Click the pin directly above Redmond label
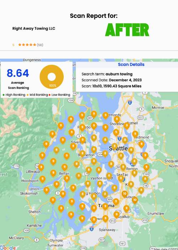This screenshot has width=178, height=250. point(135,134)
